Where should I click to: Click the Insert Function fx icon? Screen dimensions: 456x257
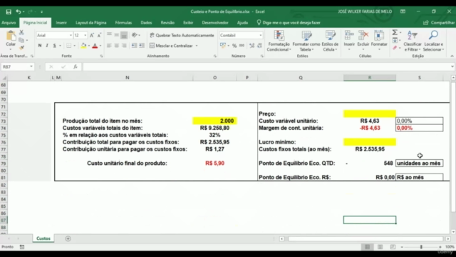[75, 66]
